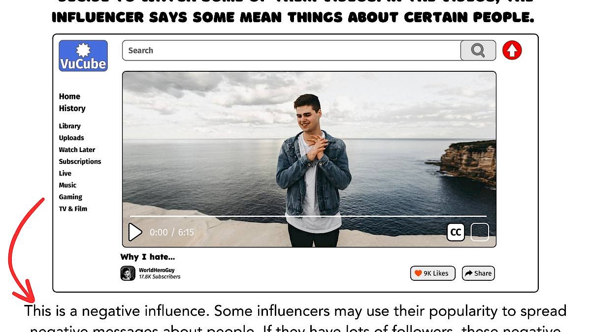This screenshot has width=591, height=332.
Task: Click the magnifying glass search button
Action: point(478,50)
